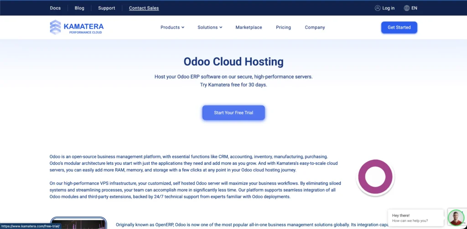
Task: Expand the Products dropdown
Action: pyautogui.click(x=172, y=27)
